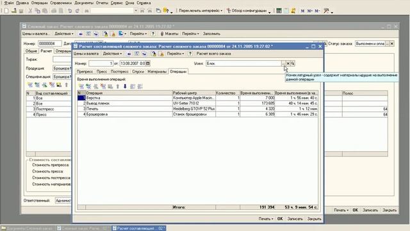Click the M- memory button in main toolbar
The image size is (410, 231).
317,11
